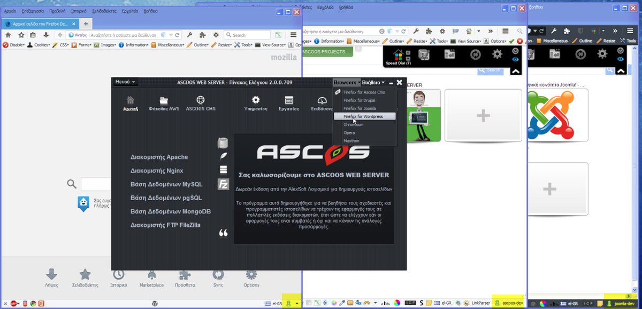Screen dimensions: 642x309
Task: Open the Βοήθεια dropdown in Ascoos panel
Action: [x=373, y=82]
